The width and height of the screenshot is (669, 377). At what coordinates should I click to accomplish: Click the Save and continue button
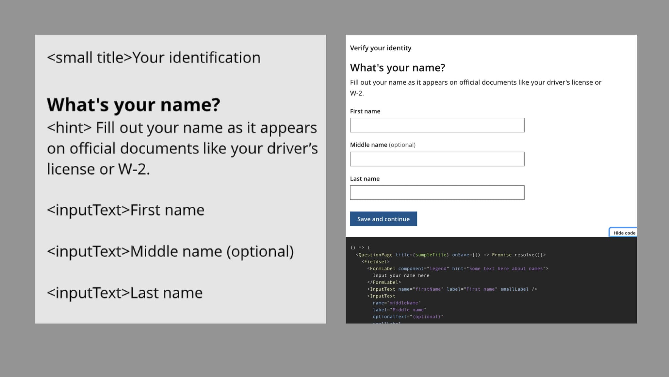click(383, 218)
